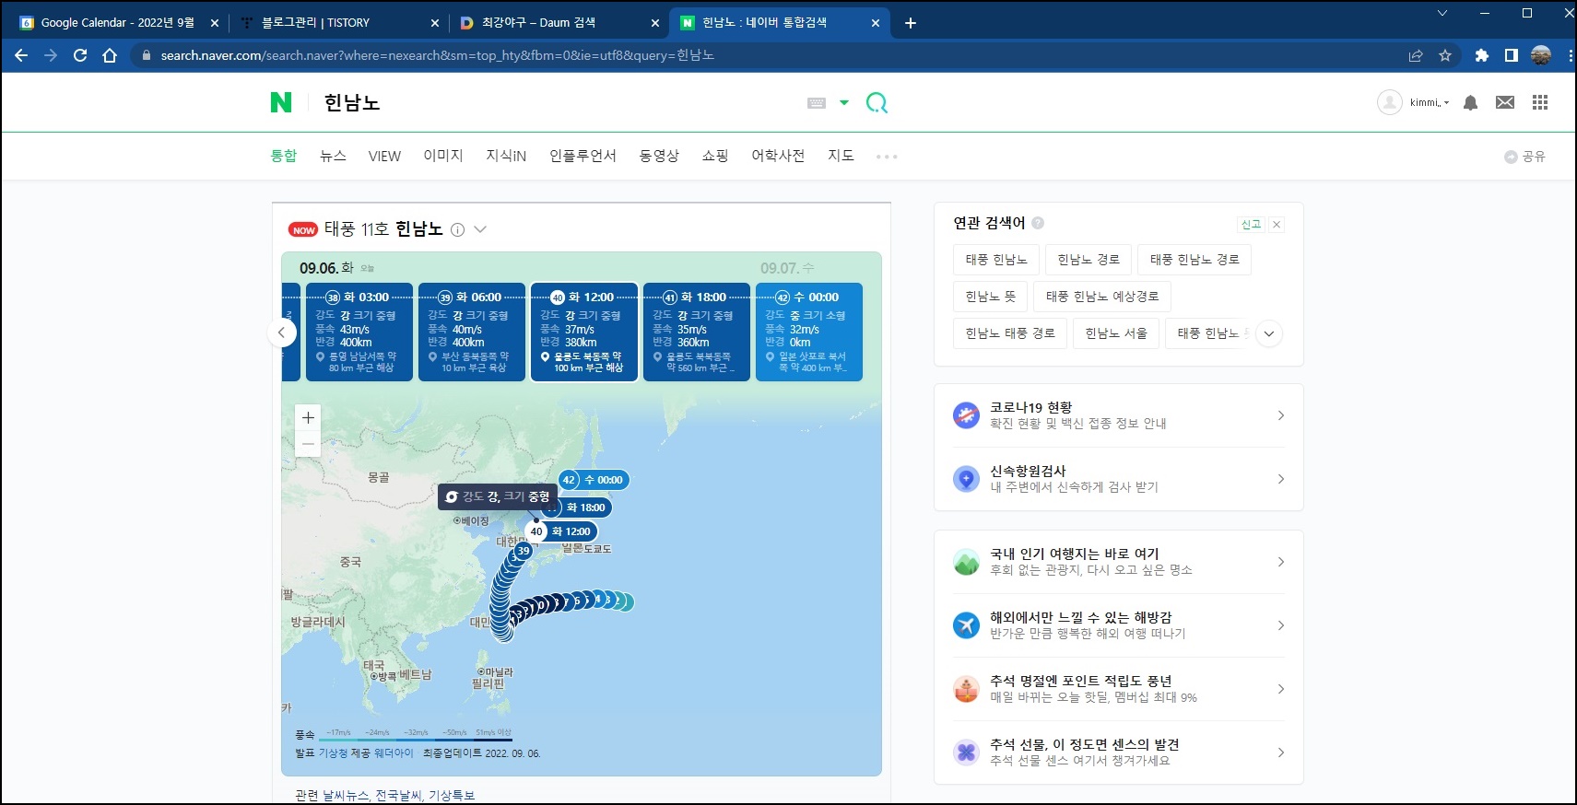Click the kimmi profile avatar

(x=1390, y=102)
